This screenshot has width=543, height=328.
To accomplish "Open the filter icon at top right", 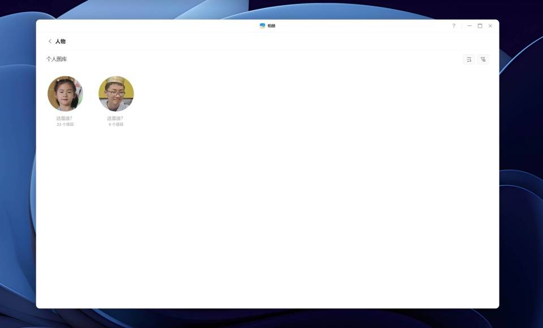I will pyautogui.click(x=483, y=59).
